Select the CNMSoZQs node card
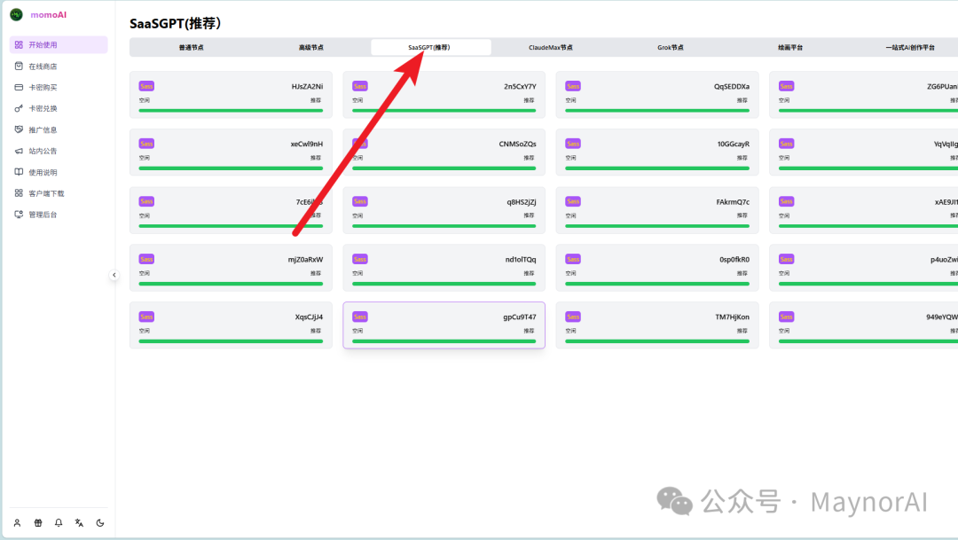This screenshot has width=958, height=540. coord(444,153)
